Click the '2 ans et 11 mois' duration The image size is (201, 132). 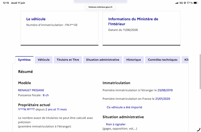[56, 109]
